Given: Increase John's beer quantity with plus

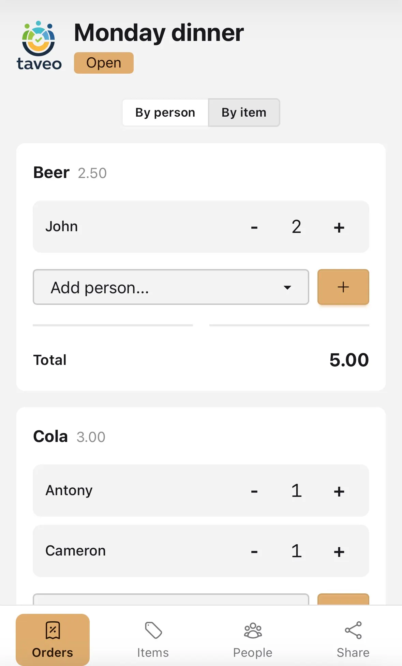Looking at the screenshot, I should pos(339,227).
